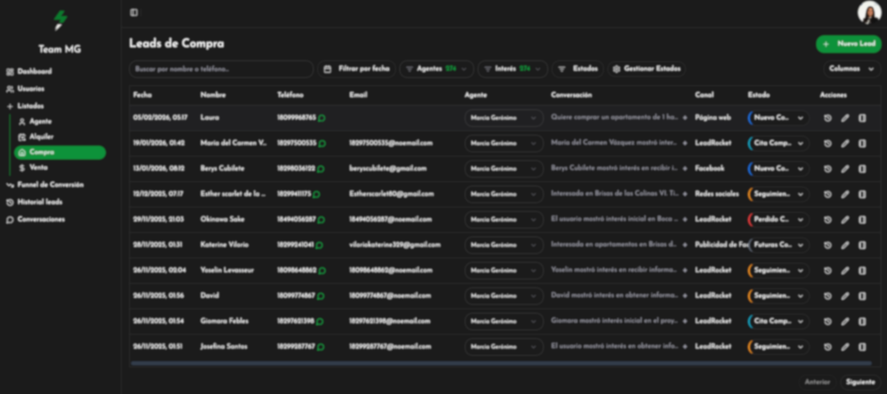Open the Agentes filter dropdown
Screen dimensions: 887x394
436,69
